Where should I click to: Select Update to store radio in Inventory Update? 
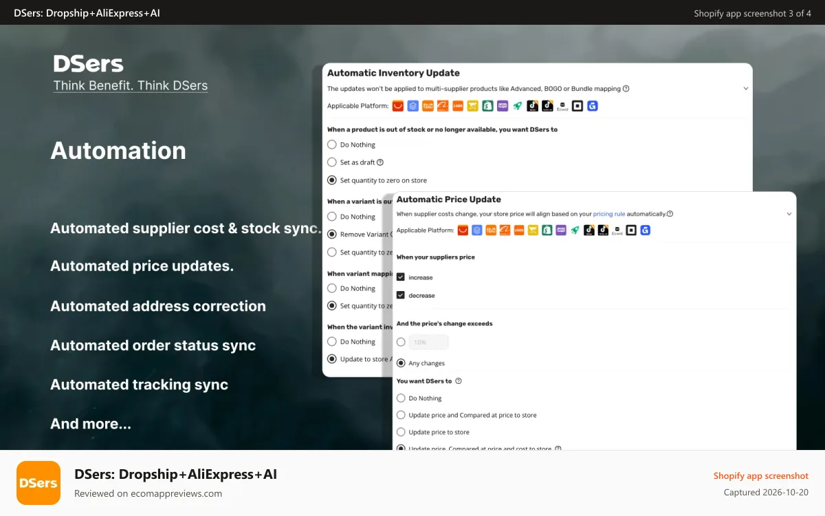pos(332,359)
